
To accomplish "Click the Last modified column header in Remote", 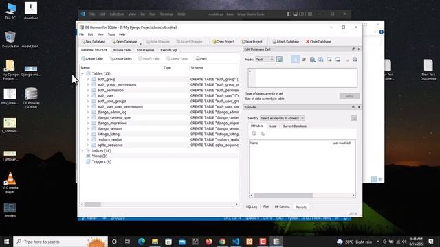I will (341, 143).
